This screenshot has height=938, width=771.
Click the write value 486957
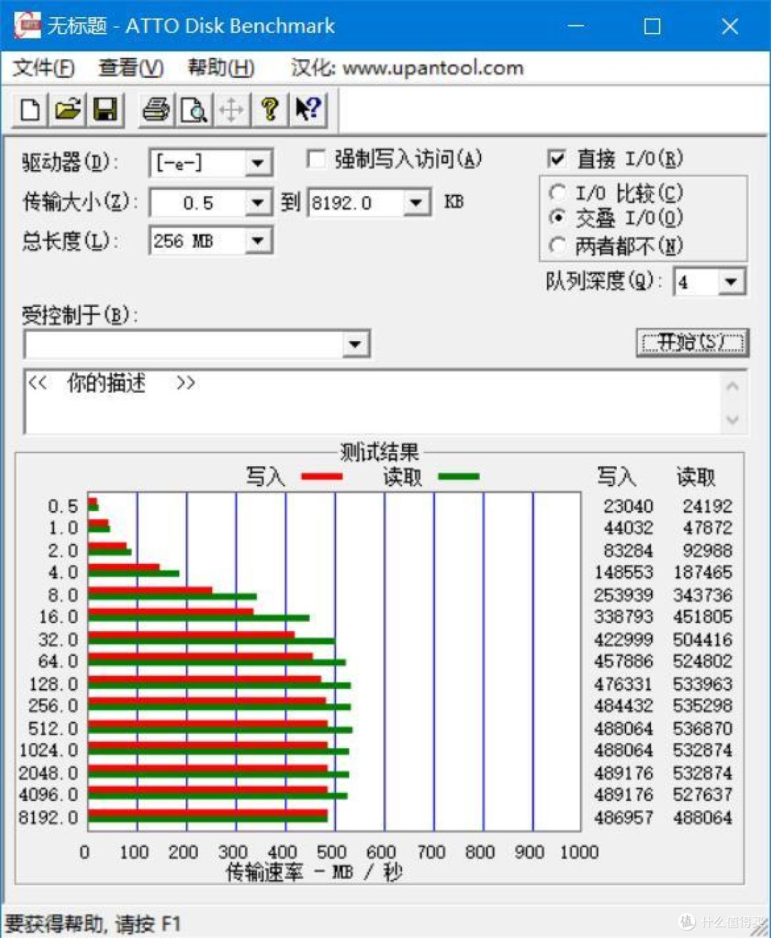point(624,817)
